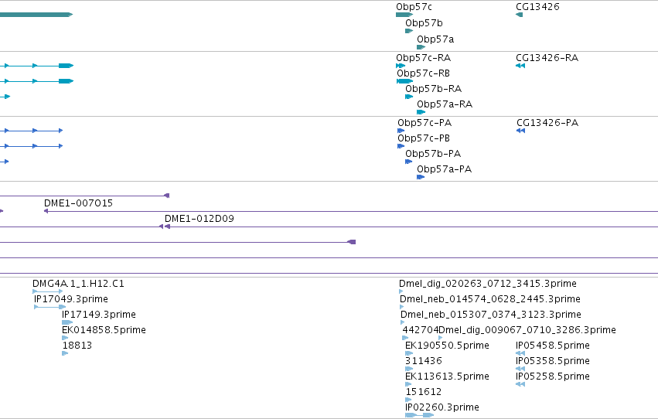Image resolution: width=658 pixels, height=419 pixels.
Task: Select the 151612 feature label
Action: pos(424,393)
